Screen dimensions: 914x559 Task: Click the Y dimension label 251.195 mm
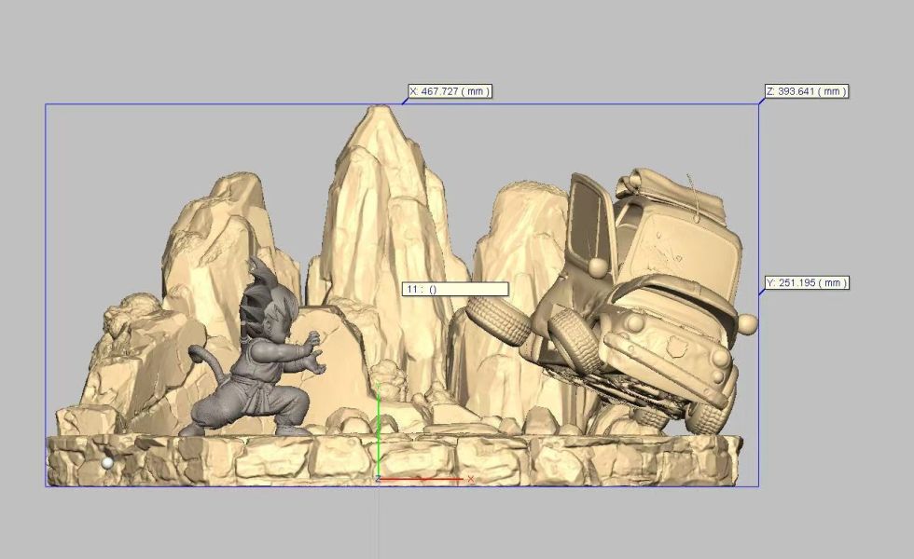[x=807, y=282]
